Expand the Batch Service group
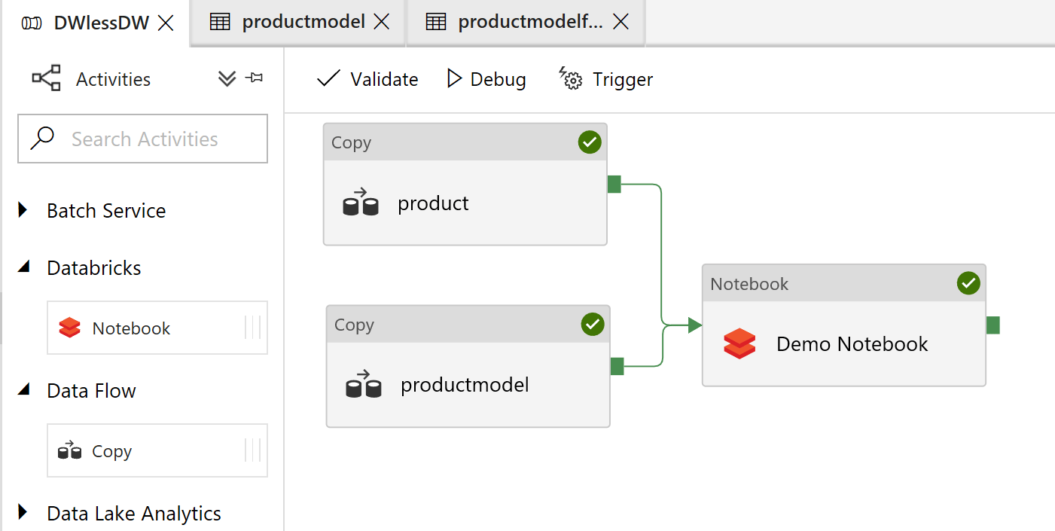The image size is (1055, 531). point(23,210)
